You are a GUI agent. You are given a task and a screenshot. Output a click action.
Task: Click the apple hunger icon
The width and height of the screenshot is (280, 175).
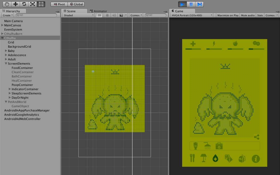click(235, 43)
